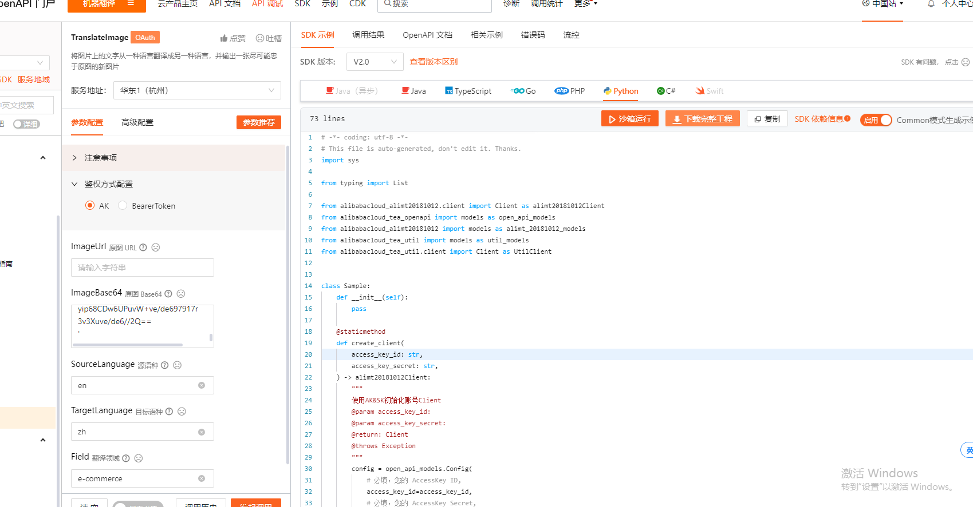Click the 复制 copy button
Screen dimensions: 973x507
point(767,119)
